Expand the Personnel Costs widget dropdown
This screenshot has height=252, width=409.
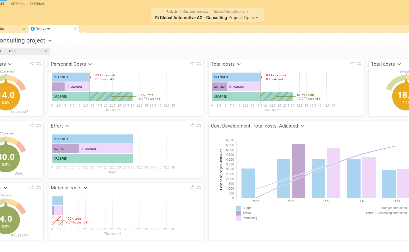point(90,64)
